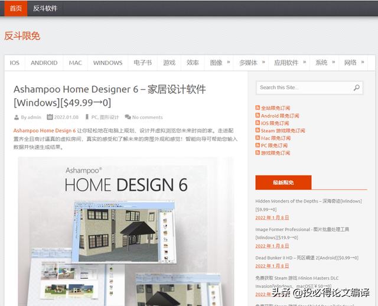Click the speech bubble icon by No comments
This screenshot has width=378, height=306.
(x=128, y=117)
